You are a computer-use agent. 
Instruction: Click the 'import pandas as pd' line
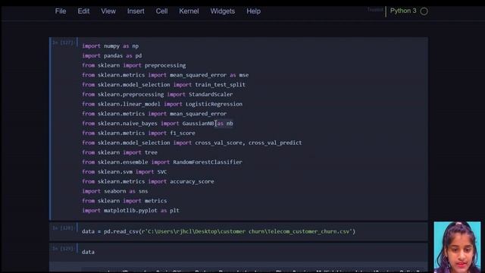[112, 55]
